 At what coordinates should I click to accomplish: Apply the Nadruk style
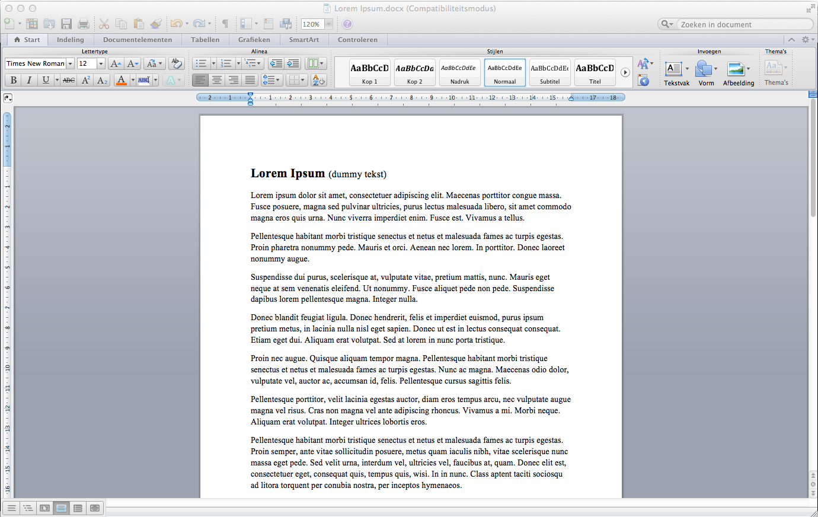[459, 72]
